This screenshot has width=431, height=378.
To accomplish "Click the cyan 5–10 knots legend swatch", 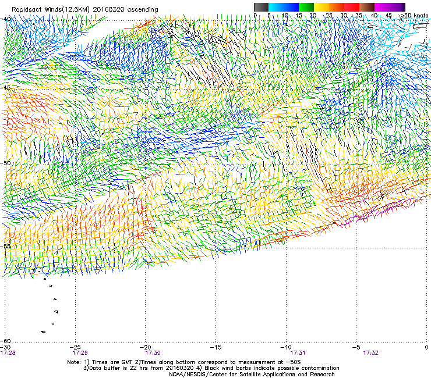I will tap(276, 7).
